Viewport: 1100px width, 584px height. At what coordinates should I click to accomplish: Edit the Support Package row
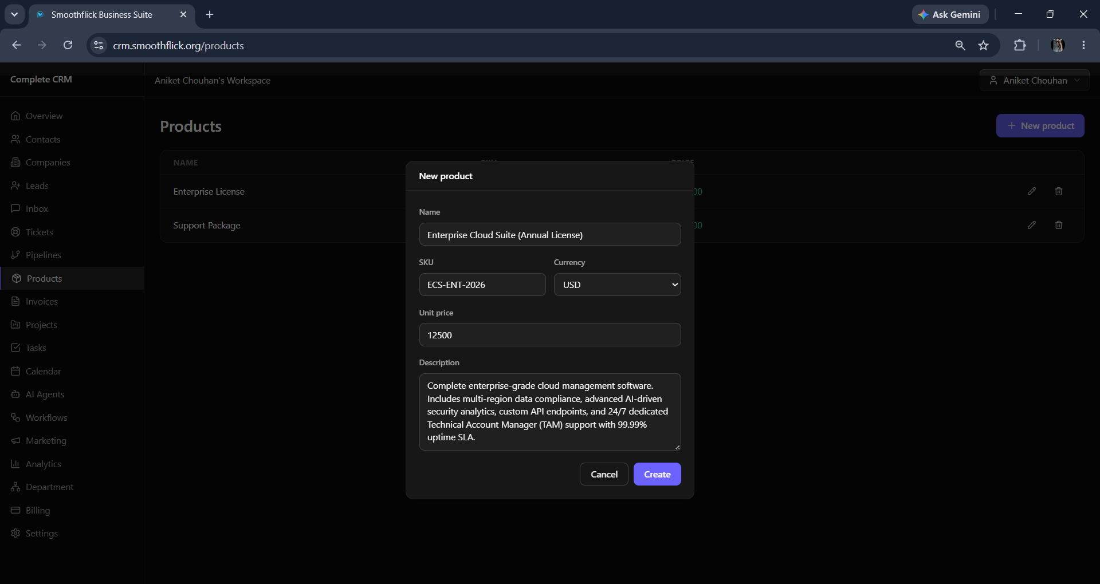(1032, 225)
